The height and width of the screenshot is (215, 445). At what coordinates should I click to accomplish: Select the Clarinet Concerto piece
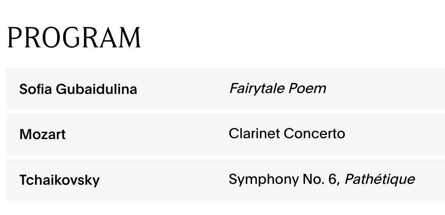pos(287,133)
